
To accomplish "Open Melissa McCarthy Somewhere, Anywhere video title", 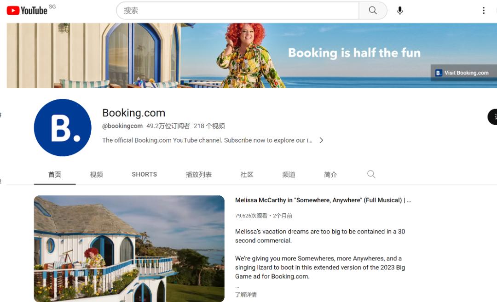I will coord(323,200).
